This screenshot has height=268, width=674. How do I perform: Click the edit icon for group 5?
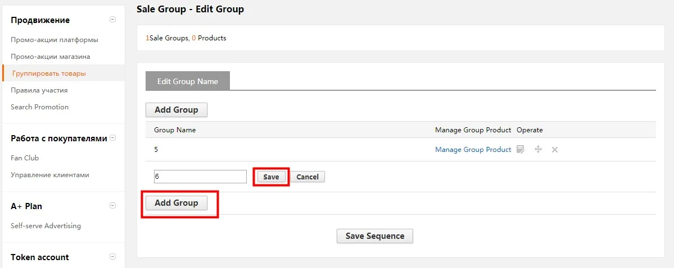[x=521, y=150]
